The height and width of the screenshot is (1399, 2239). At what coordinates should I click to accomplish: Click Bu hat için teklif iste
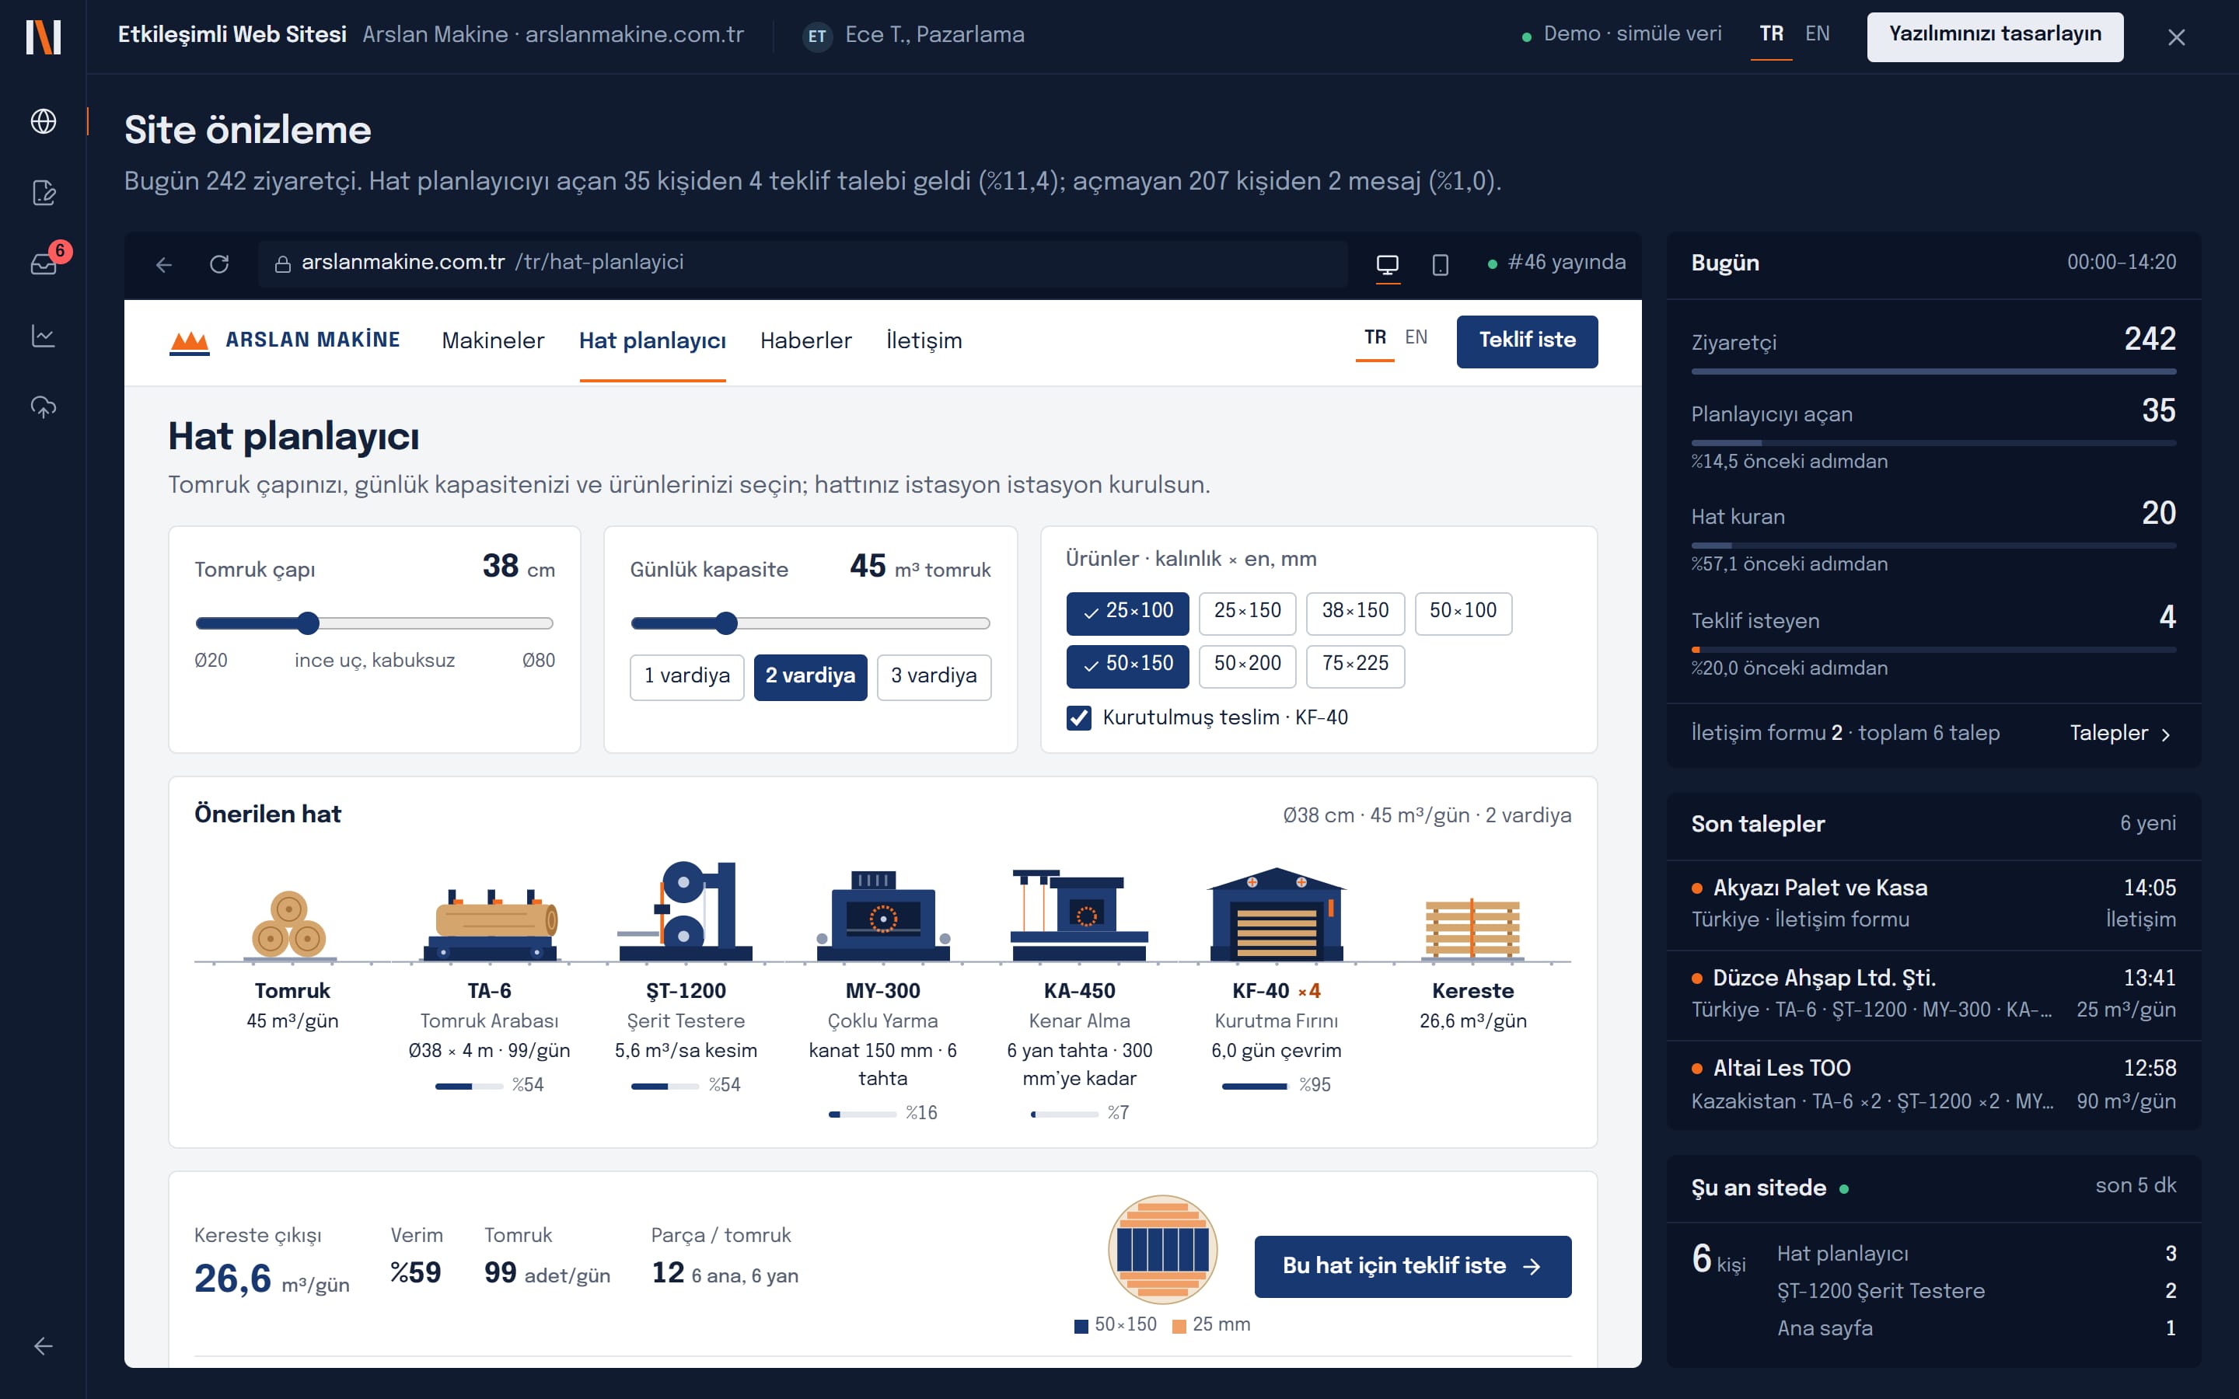click(x=1412, y=1266)
